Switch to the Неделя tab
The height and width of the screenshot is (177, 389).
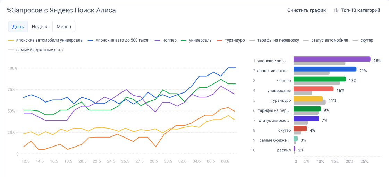click(40, 27)
